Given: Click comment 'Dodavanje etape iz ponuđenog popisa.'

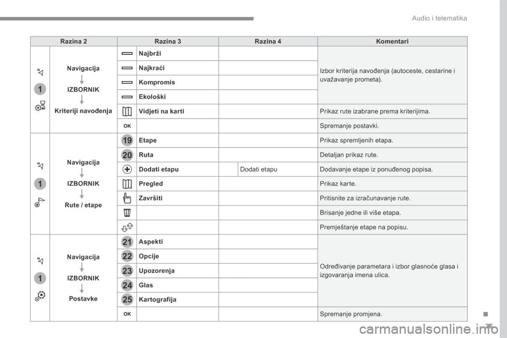Looking at the screenshot, I should tap(376, 169).
